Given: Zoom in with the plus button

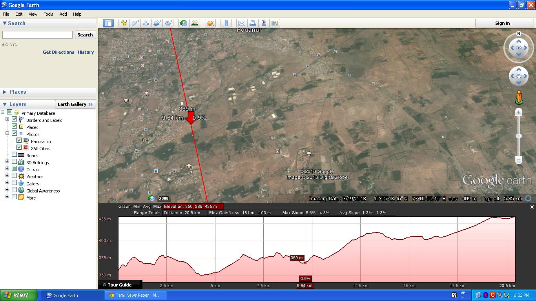Looking at the screenshot, I should pyautogui.click(x=519, y=112).
